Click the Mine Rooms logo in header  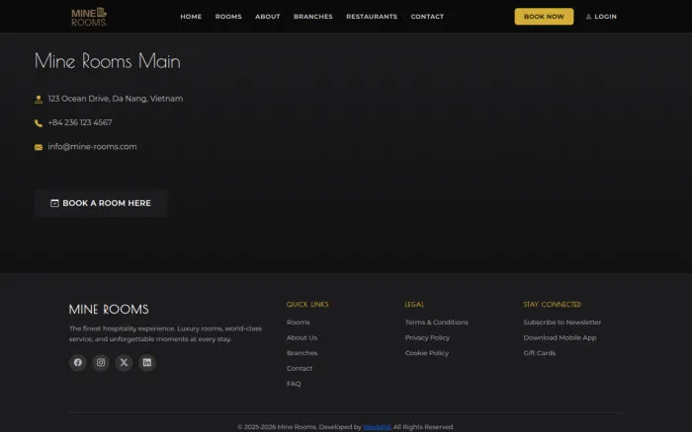pyautogui.click(x=89, y=17)
